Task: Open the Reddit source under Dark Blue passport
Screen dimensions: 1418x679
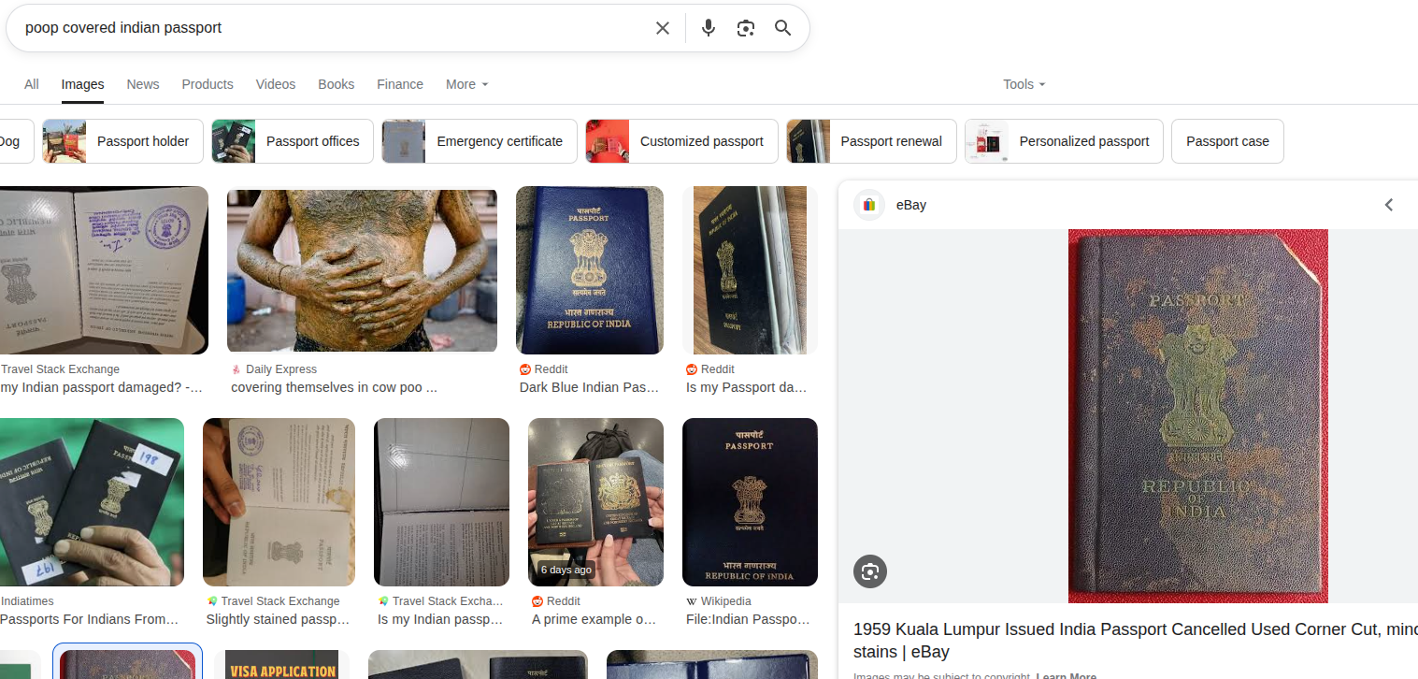Action: pyautogui.click(x=544, y=369)
